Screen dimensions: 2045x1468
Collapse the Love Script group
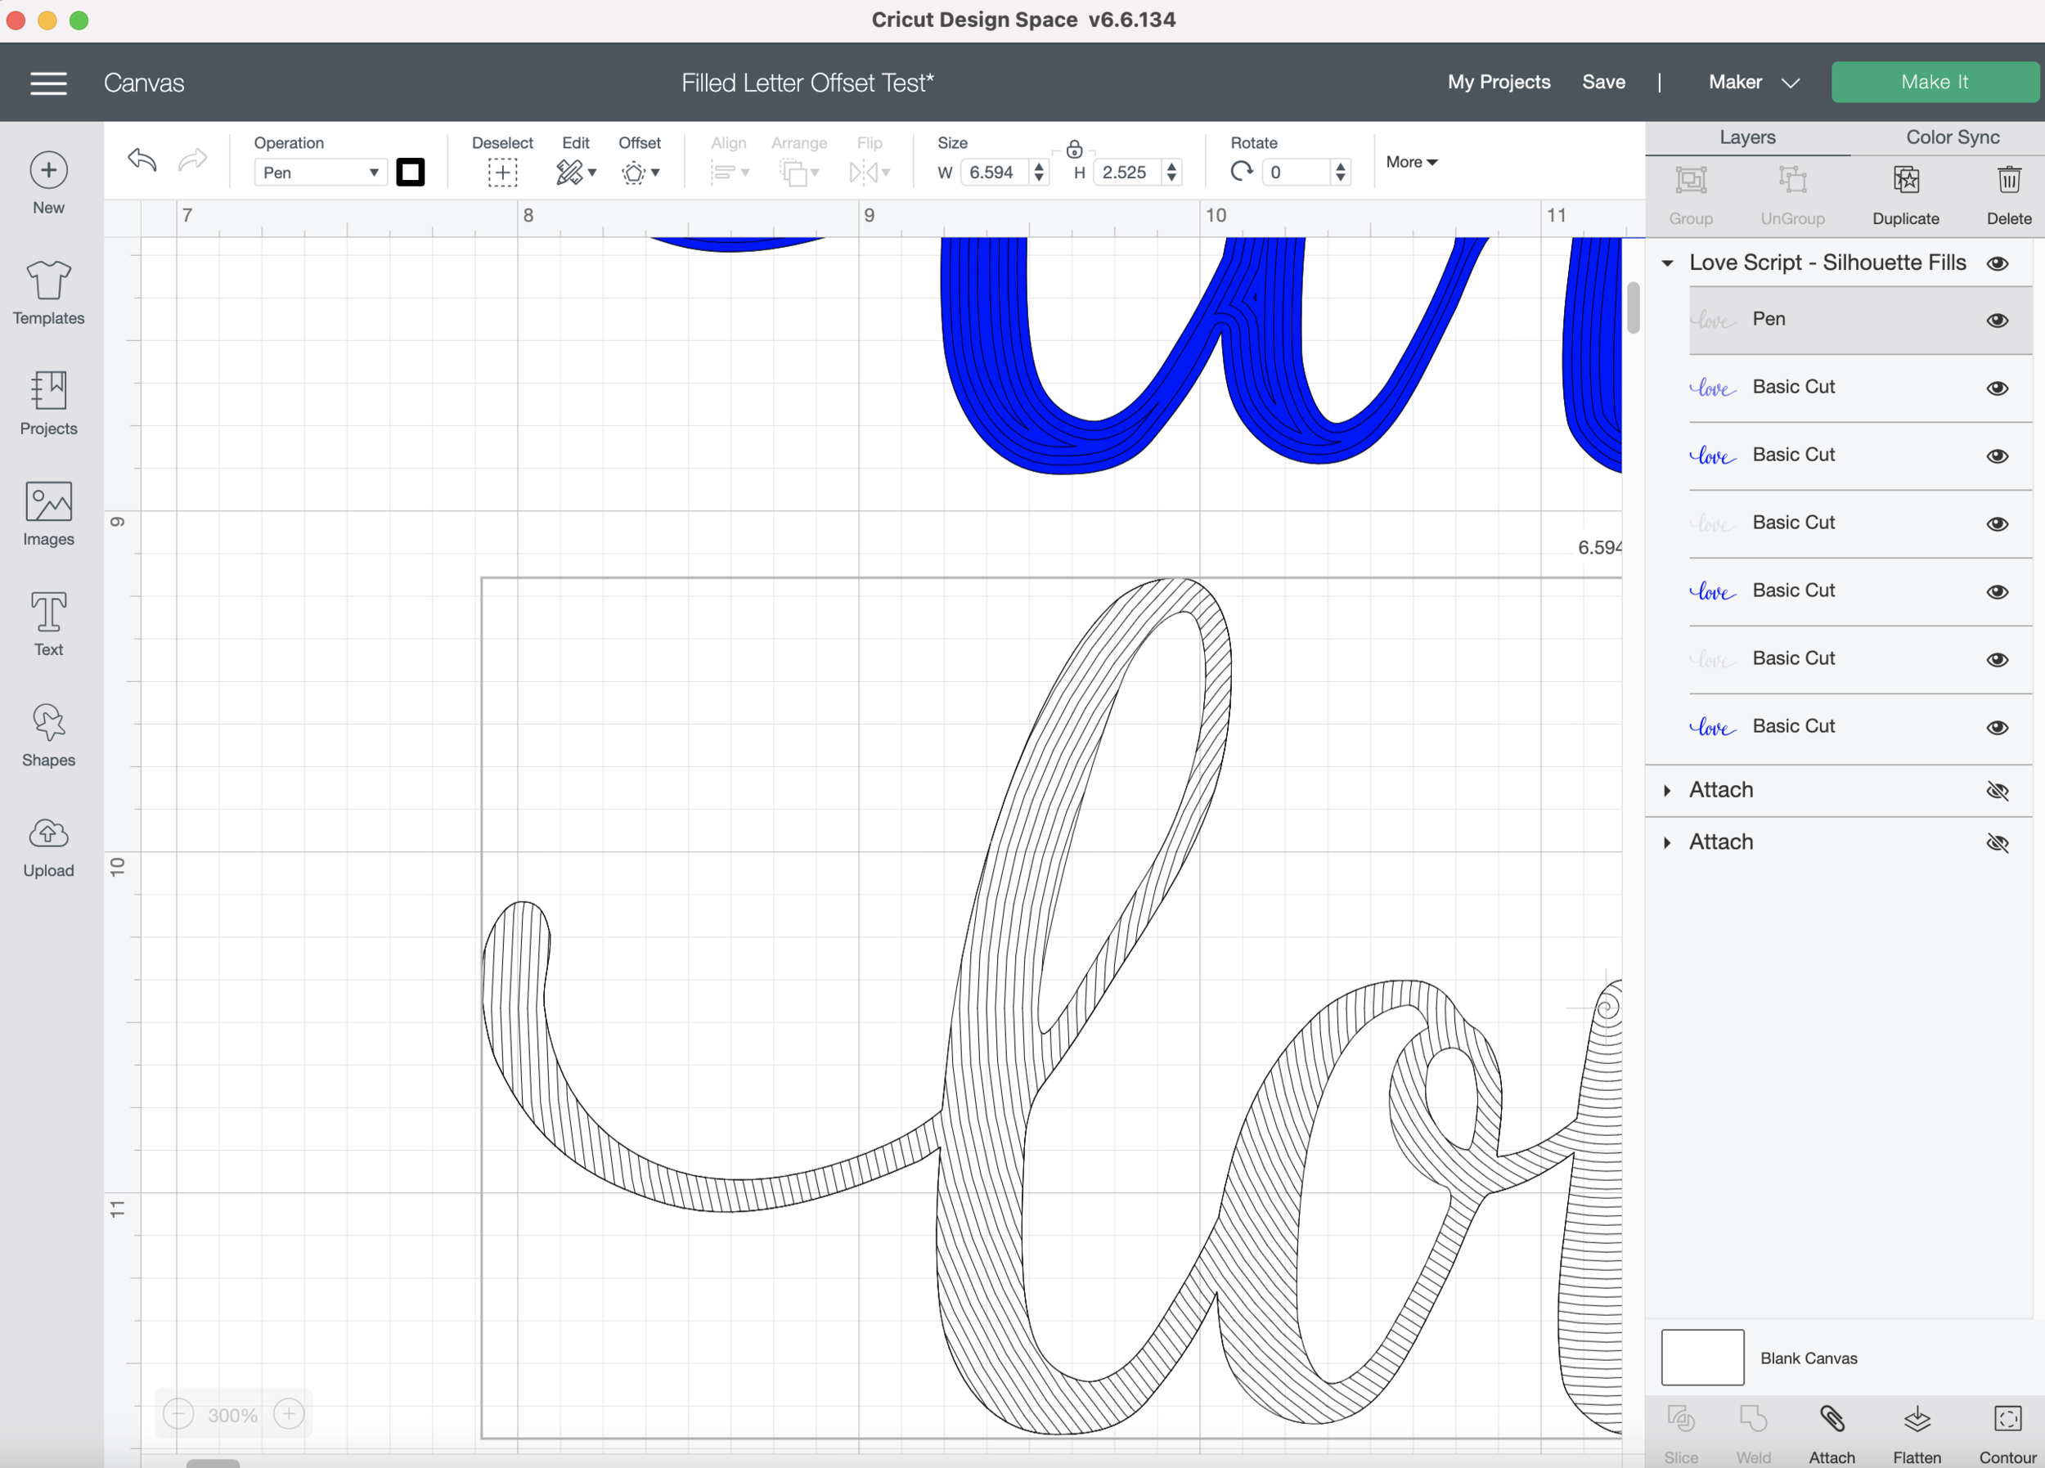coord(1667,263)
